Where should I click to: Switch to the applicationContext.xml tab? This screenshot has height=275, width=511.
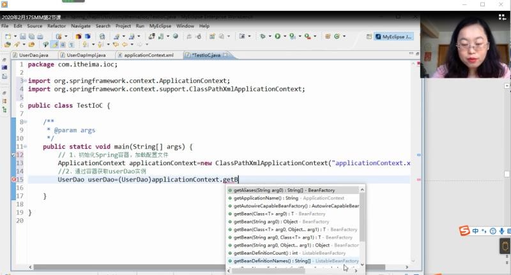[146, 55]
